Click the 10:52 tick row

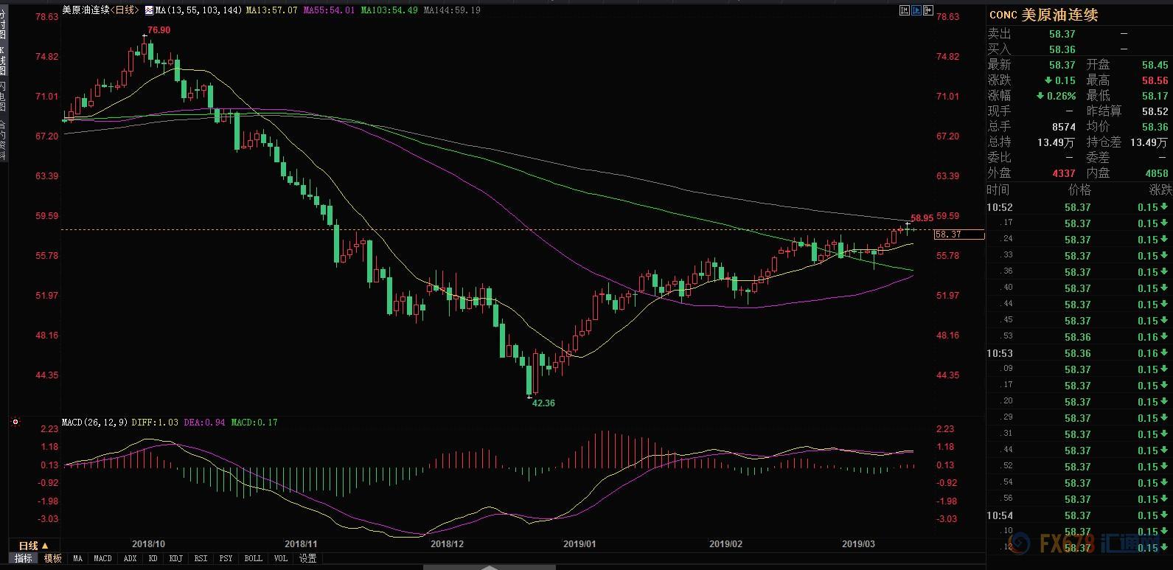[1079, 207]
